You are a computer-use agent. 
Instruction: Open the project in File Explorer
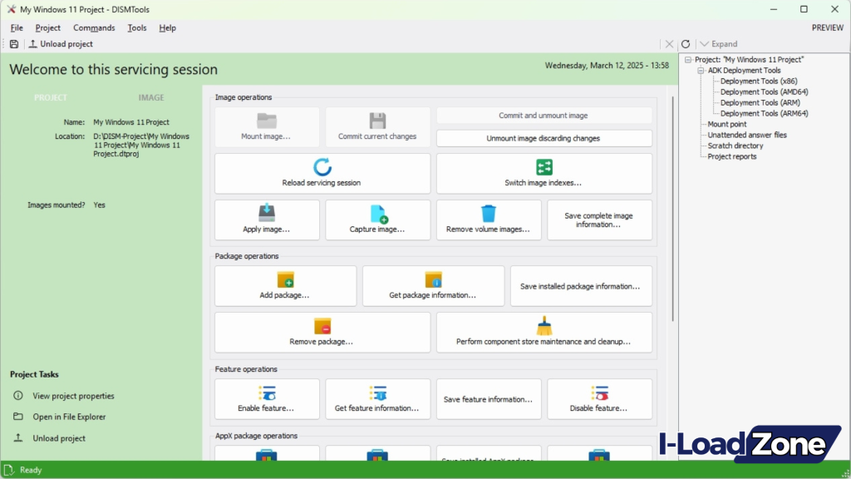point(69,417)
